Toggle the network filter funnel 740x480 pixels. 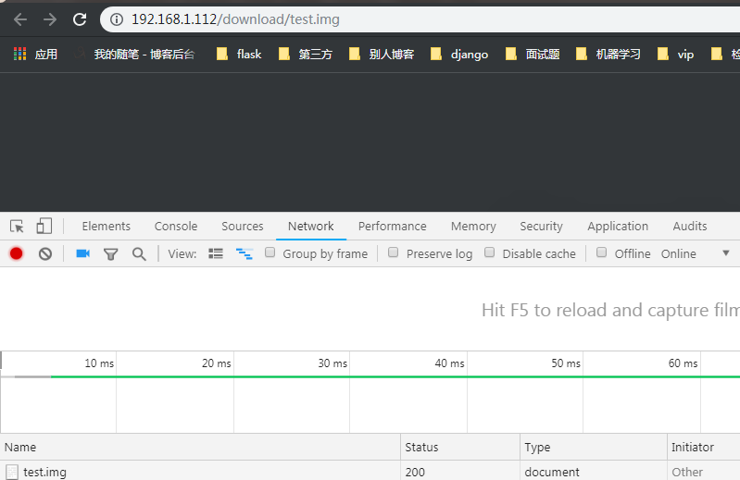tap(111, 254)
